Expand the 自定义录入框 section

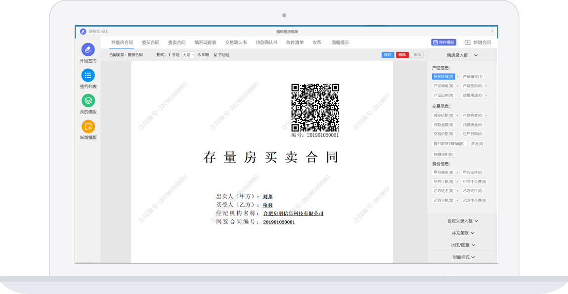(462, 221)
